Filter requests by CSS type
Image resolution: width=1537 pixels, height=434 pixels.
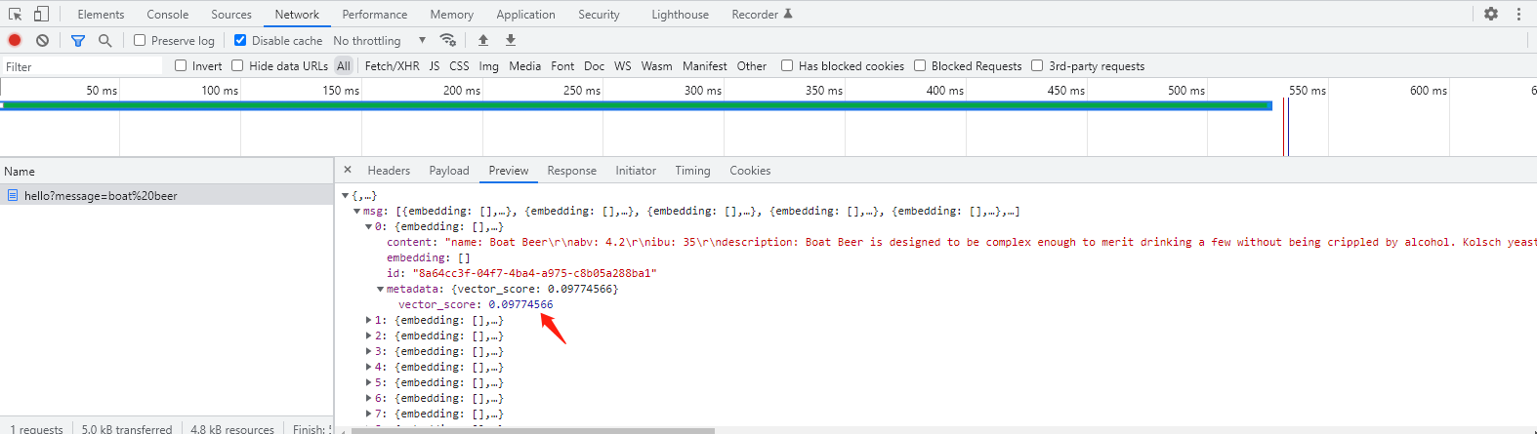click(x=459, y=65)
